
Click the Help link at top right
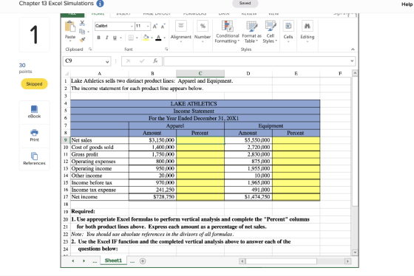tap(407, 4)
